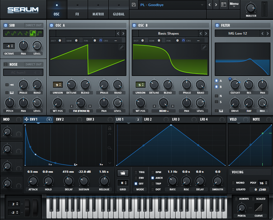Image resolution: width=273 pixels, height=220 pixels.
Task: Go to the next preset arrow
Action: [x=216, y=5]
